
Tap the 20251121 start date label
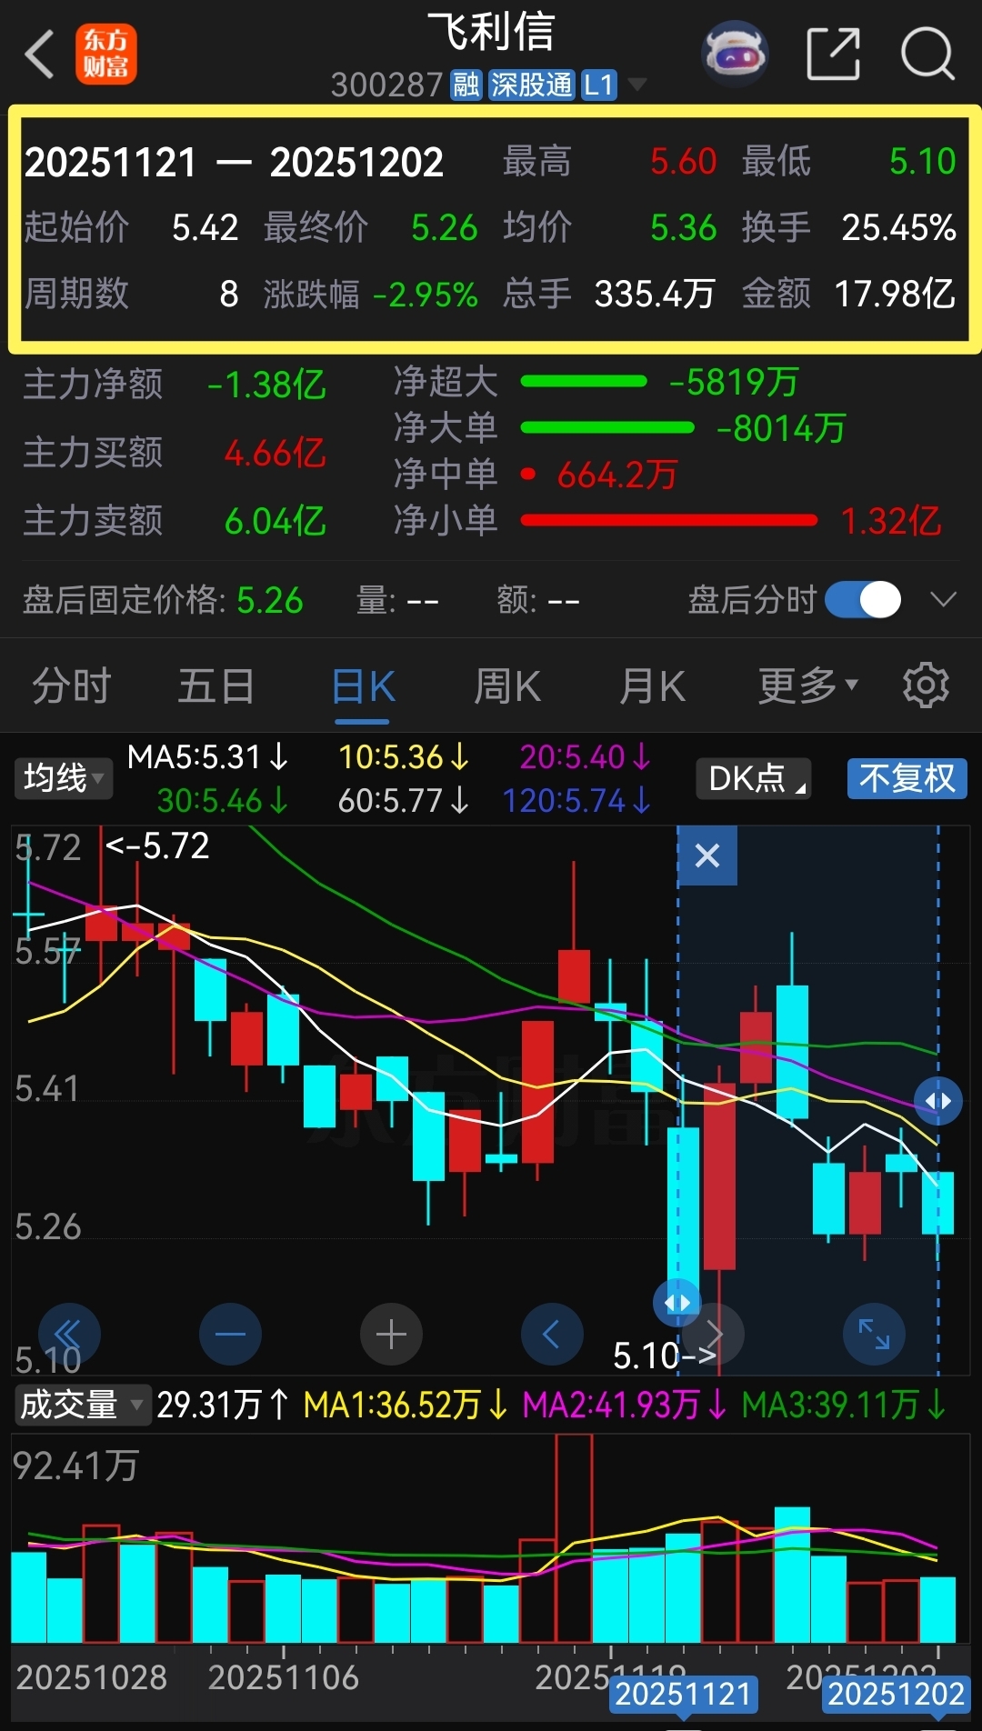[683, 1694]
